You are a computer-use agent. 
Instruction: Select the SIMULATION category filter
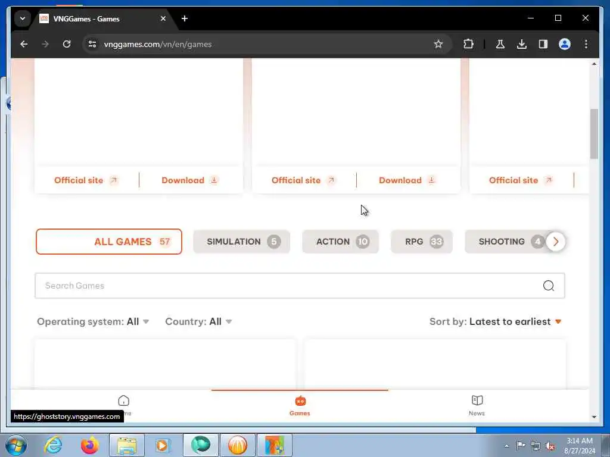(242, 242)
